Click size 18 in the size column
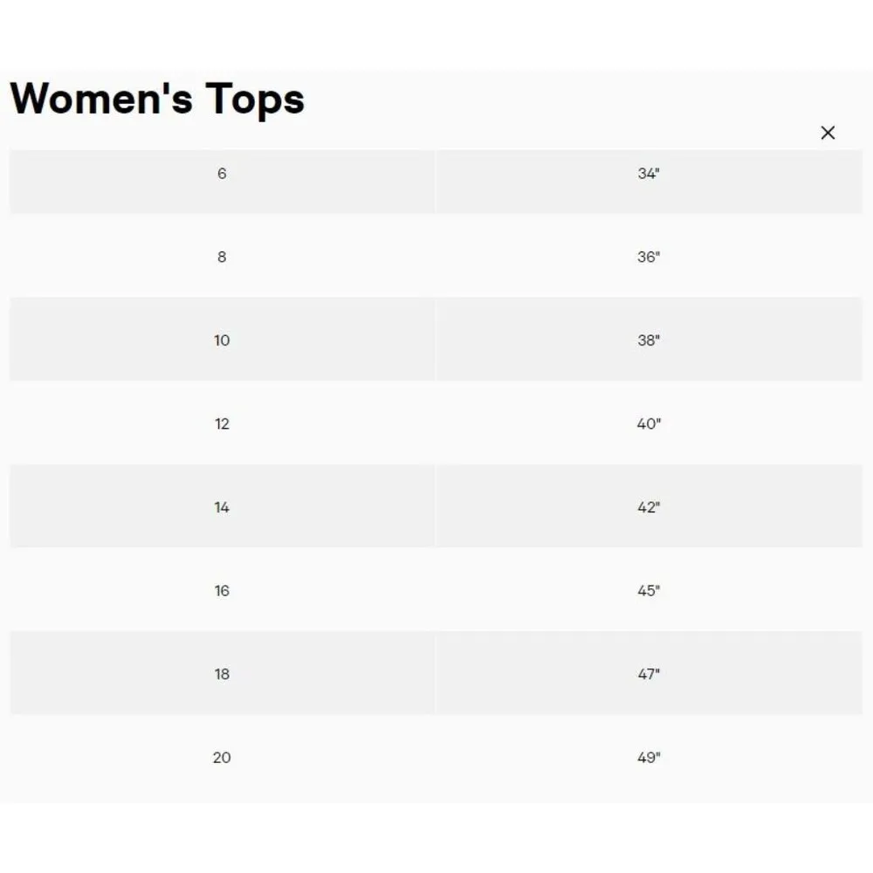This screenshot has width=873, height=873. [x=222, y=674]
